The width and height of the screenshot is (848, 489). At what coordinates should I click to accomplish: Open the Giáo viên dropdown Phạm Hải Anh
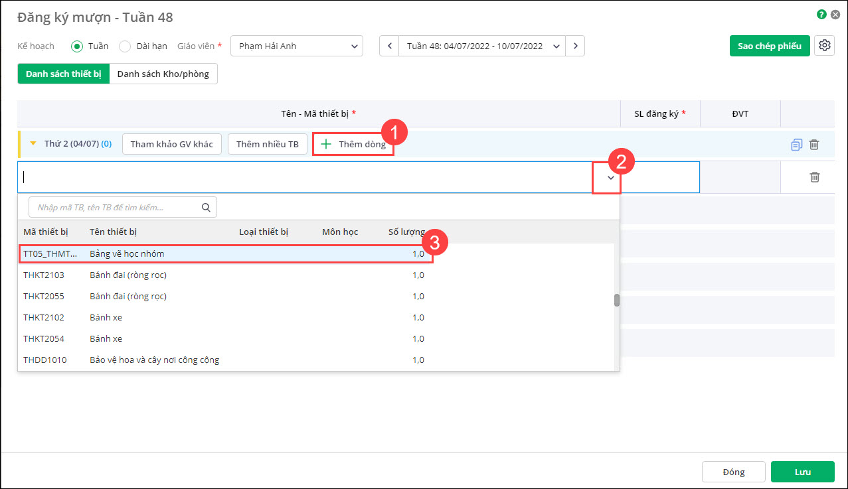pos(296,46)
